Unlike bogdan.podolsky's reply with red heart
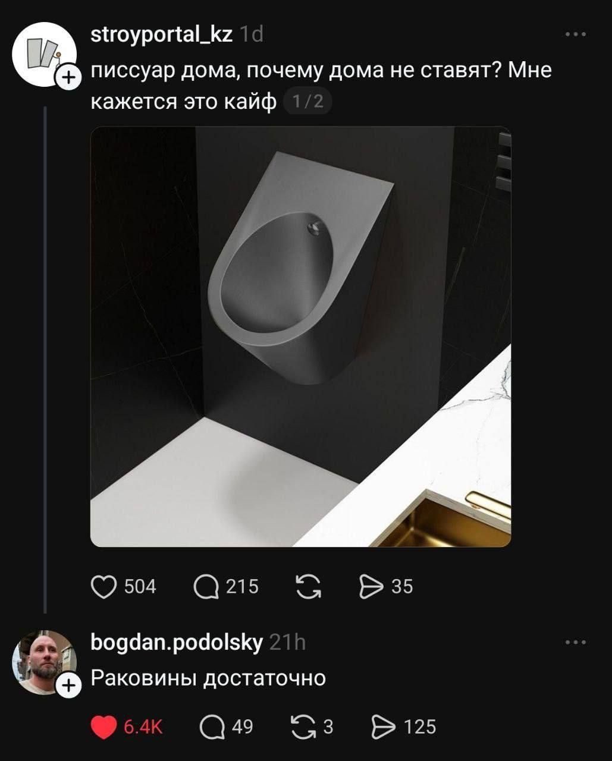This screenshot has width=612, height=761. (x=104, y=727)
